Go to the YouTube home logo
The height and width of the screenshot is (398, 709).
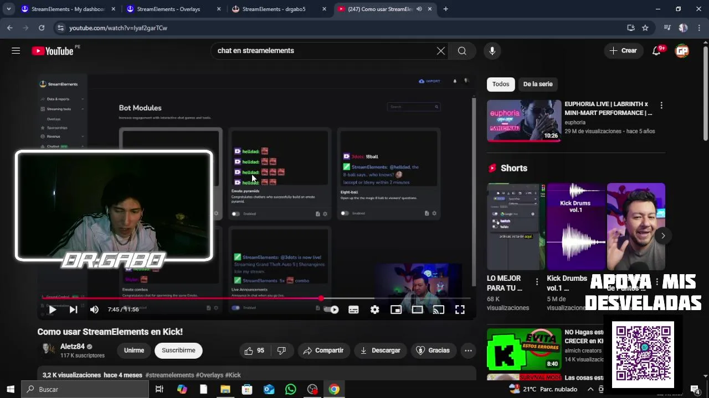[x=53, y=51]
